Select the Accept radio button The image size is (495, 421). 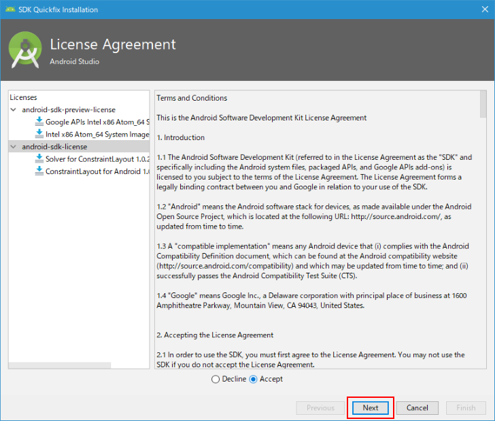click(x=253, y=379)
